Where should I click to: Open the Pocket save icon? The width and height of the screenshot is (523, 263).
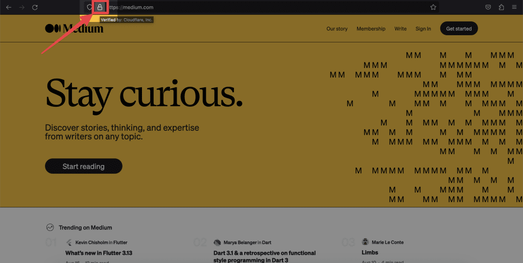tap(488, 7)
